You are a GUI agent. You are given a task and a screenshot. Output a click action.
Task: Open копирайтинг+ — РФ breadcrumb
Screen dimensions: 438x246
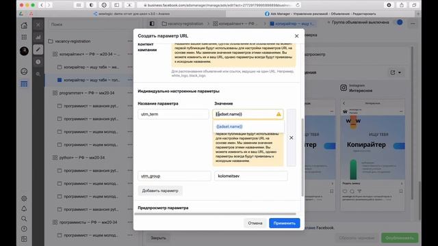(x=235, y=24)
